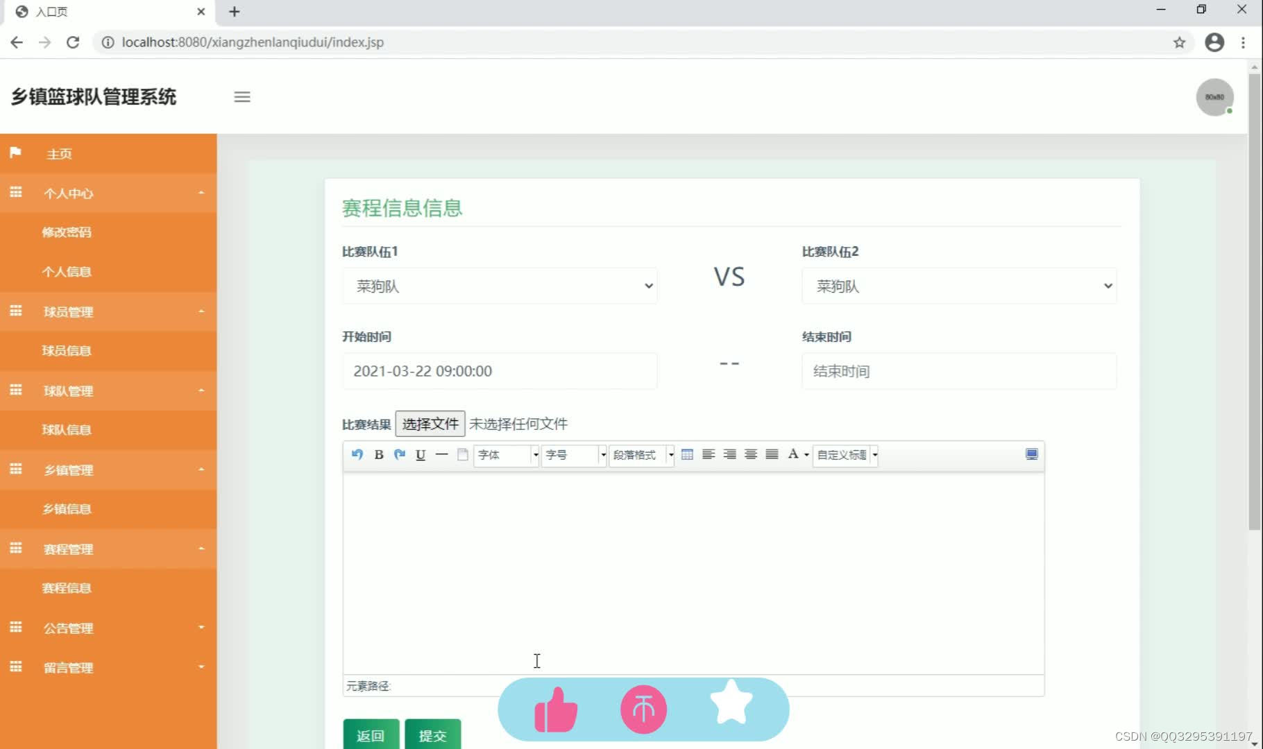Toggle underline formatting in the editor
The height and width of the screenshot is (749, 1263).
click(421, 454)
